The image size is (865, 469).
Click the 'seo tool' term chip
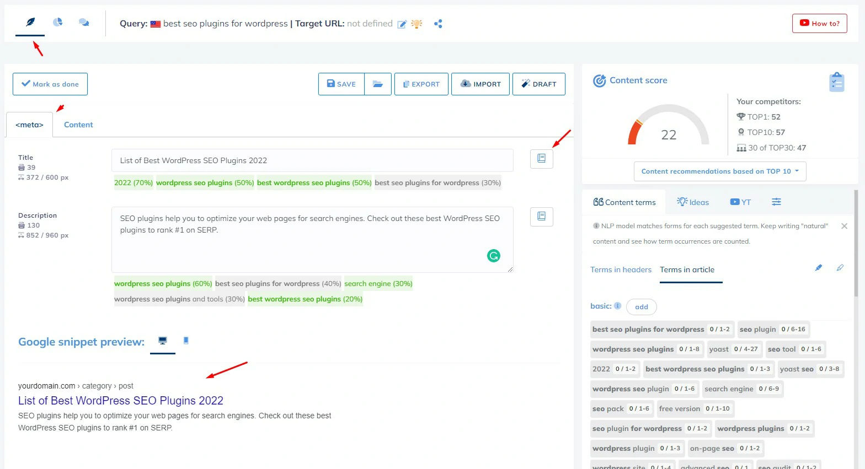click(x=795, y=349)
